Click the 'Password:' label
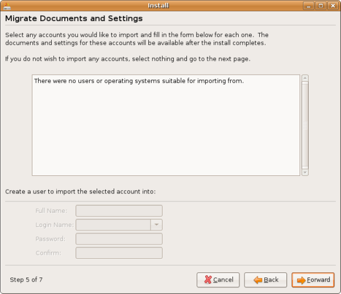341x294 pixels. click(x=51, y=239)
